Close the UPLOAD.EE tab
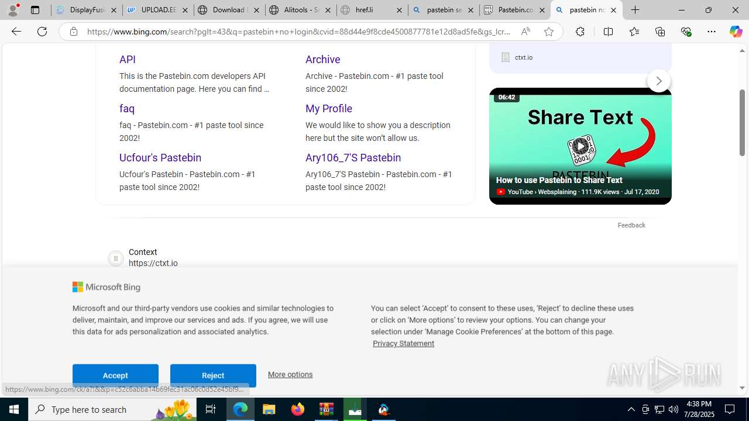This screenshot has width=749, height=421. click(x=185, y=10)
